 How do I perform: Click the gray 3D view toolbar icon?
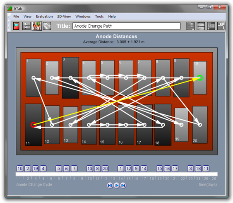47,26
